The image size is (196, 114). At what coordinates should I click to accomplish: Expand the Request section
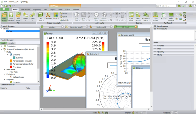pos(160,45)
